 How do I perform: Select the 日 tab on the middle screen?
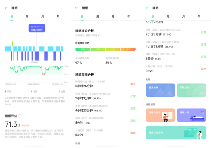coord(82,16)
